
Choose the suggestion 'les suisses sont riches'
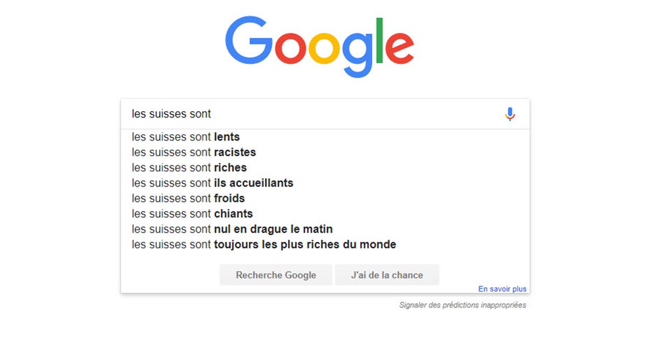pyautogui.click(x=189, y=167)
